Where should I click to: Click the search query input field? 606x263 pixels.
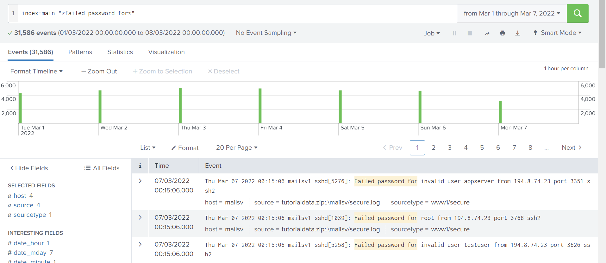[x=237, y=13]
